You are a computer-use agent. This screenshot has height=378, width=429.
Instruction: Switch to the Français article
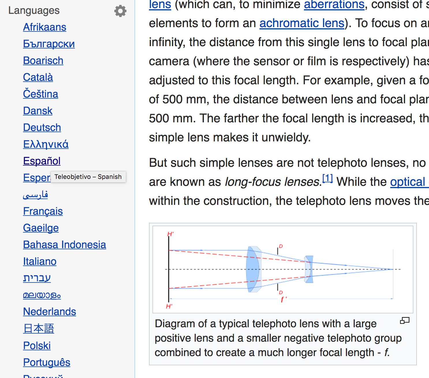point(43,211)
